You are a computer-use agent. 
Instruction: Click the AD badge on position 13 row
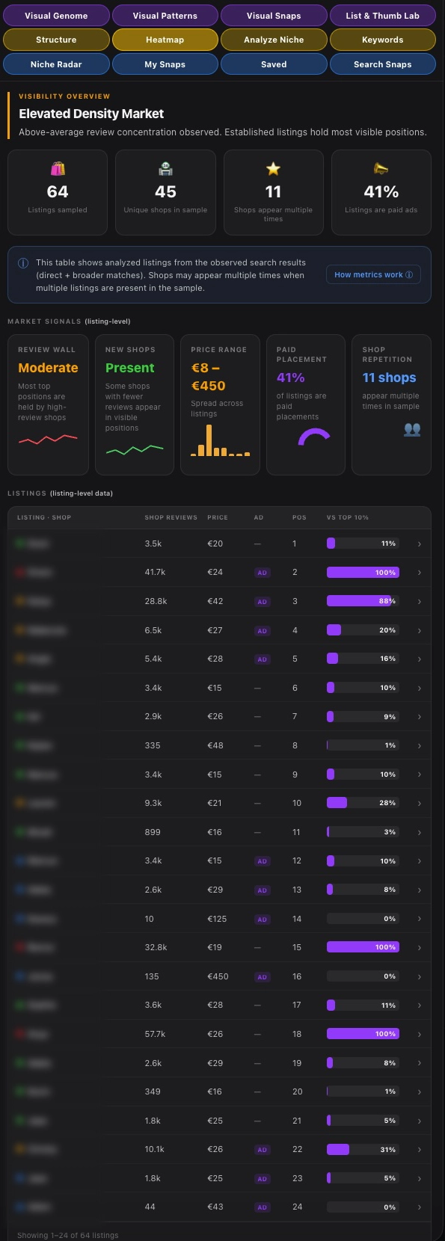pyautogui.click(x=262, y=890)
